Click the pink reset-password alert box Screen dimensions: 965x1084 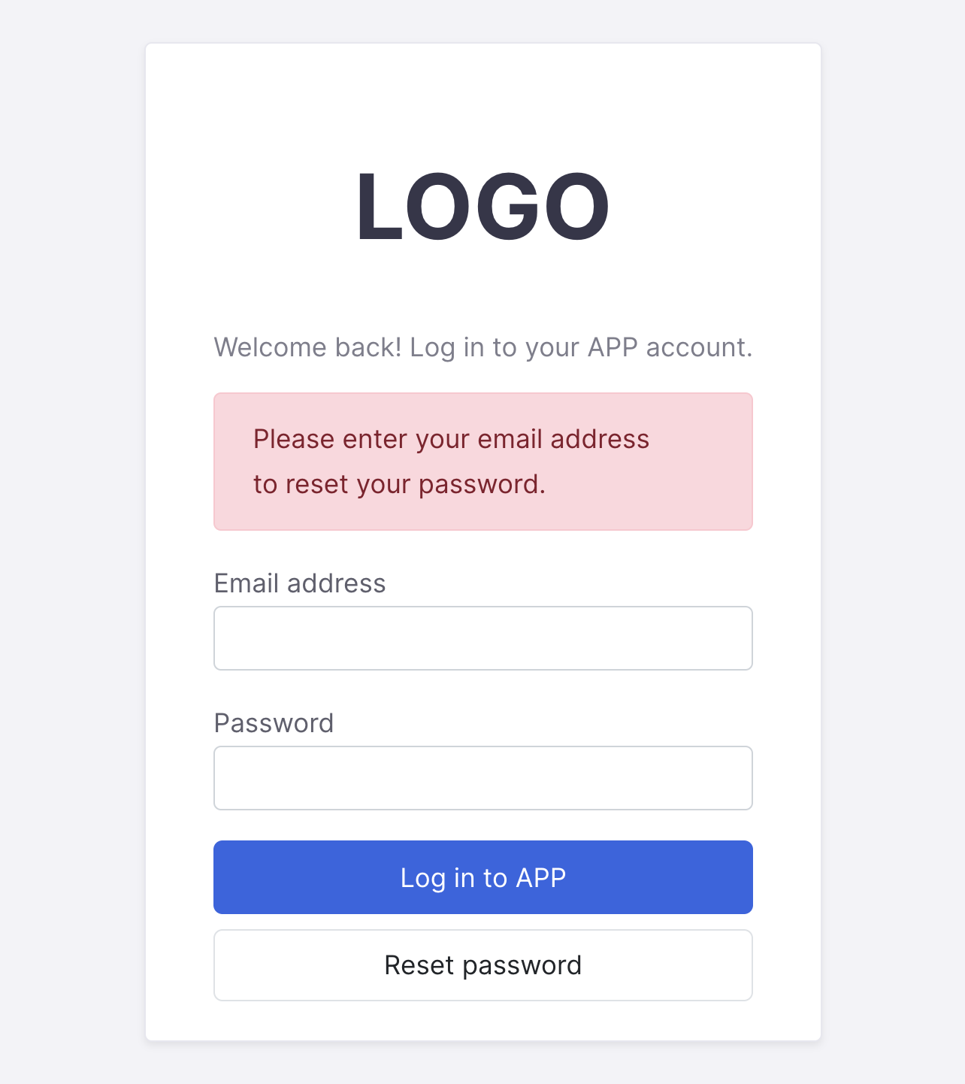(x=483, y=462)
